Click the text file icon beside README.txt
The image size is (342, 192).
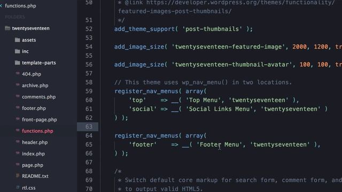pyautogui.click(x=18, y=175)
